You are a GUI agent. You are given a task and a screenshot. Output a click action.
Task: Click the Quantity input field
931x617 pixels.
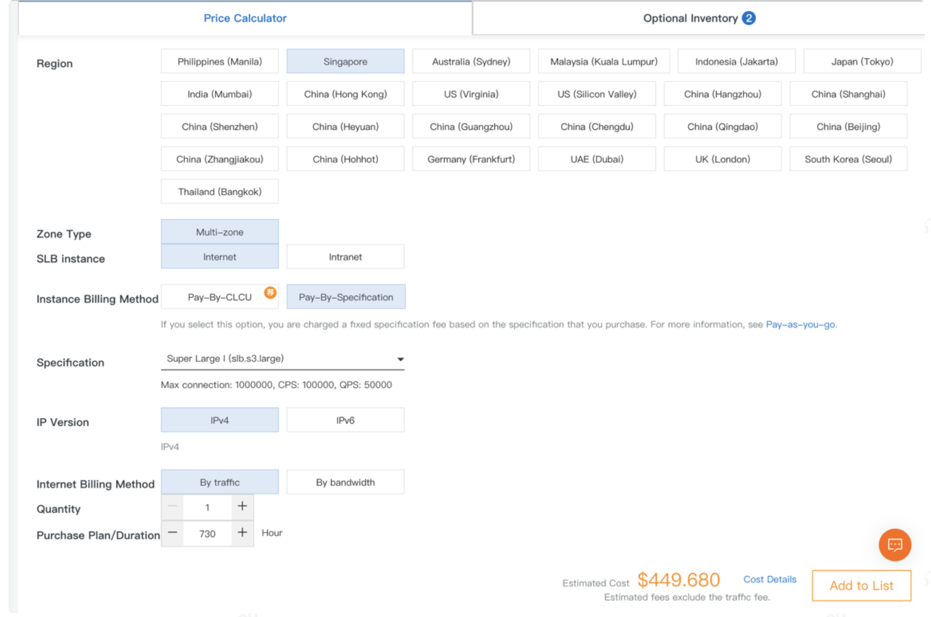[207, 507]
